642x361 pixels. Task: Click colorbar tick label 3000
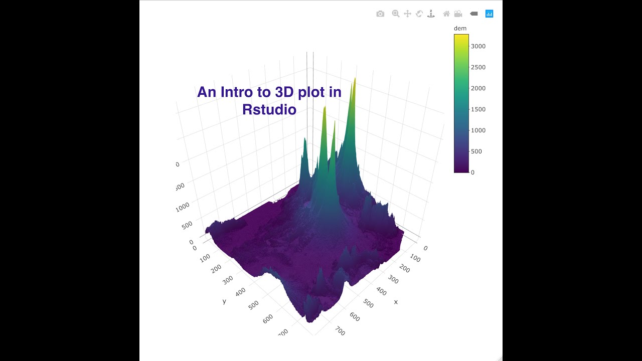tap(478, 46)
